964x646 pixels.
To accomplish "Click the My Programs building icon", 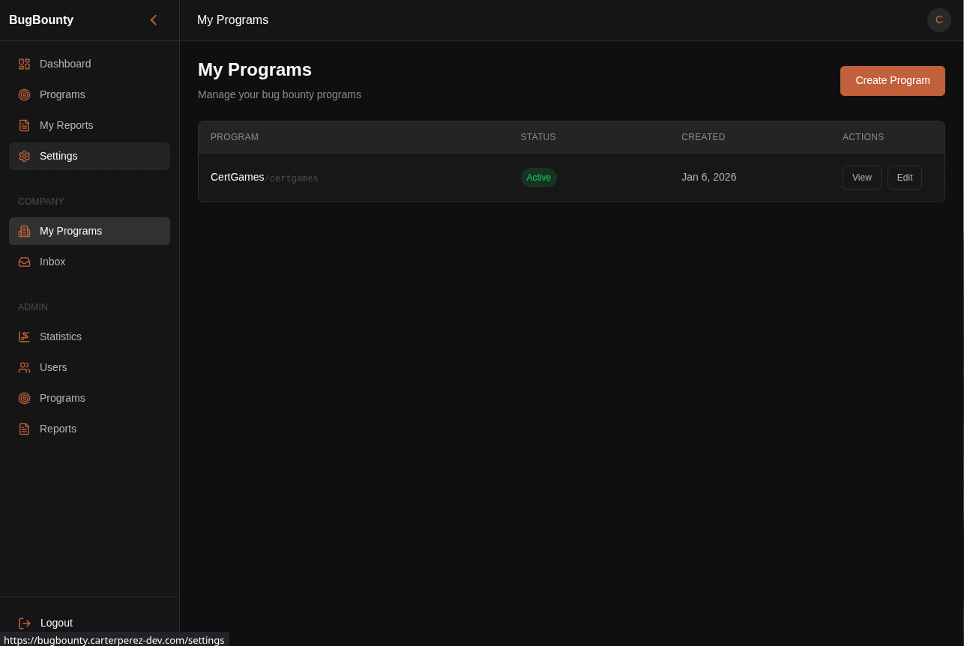I will tap(24, 232).
